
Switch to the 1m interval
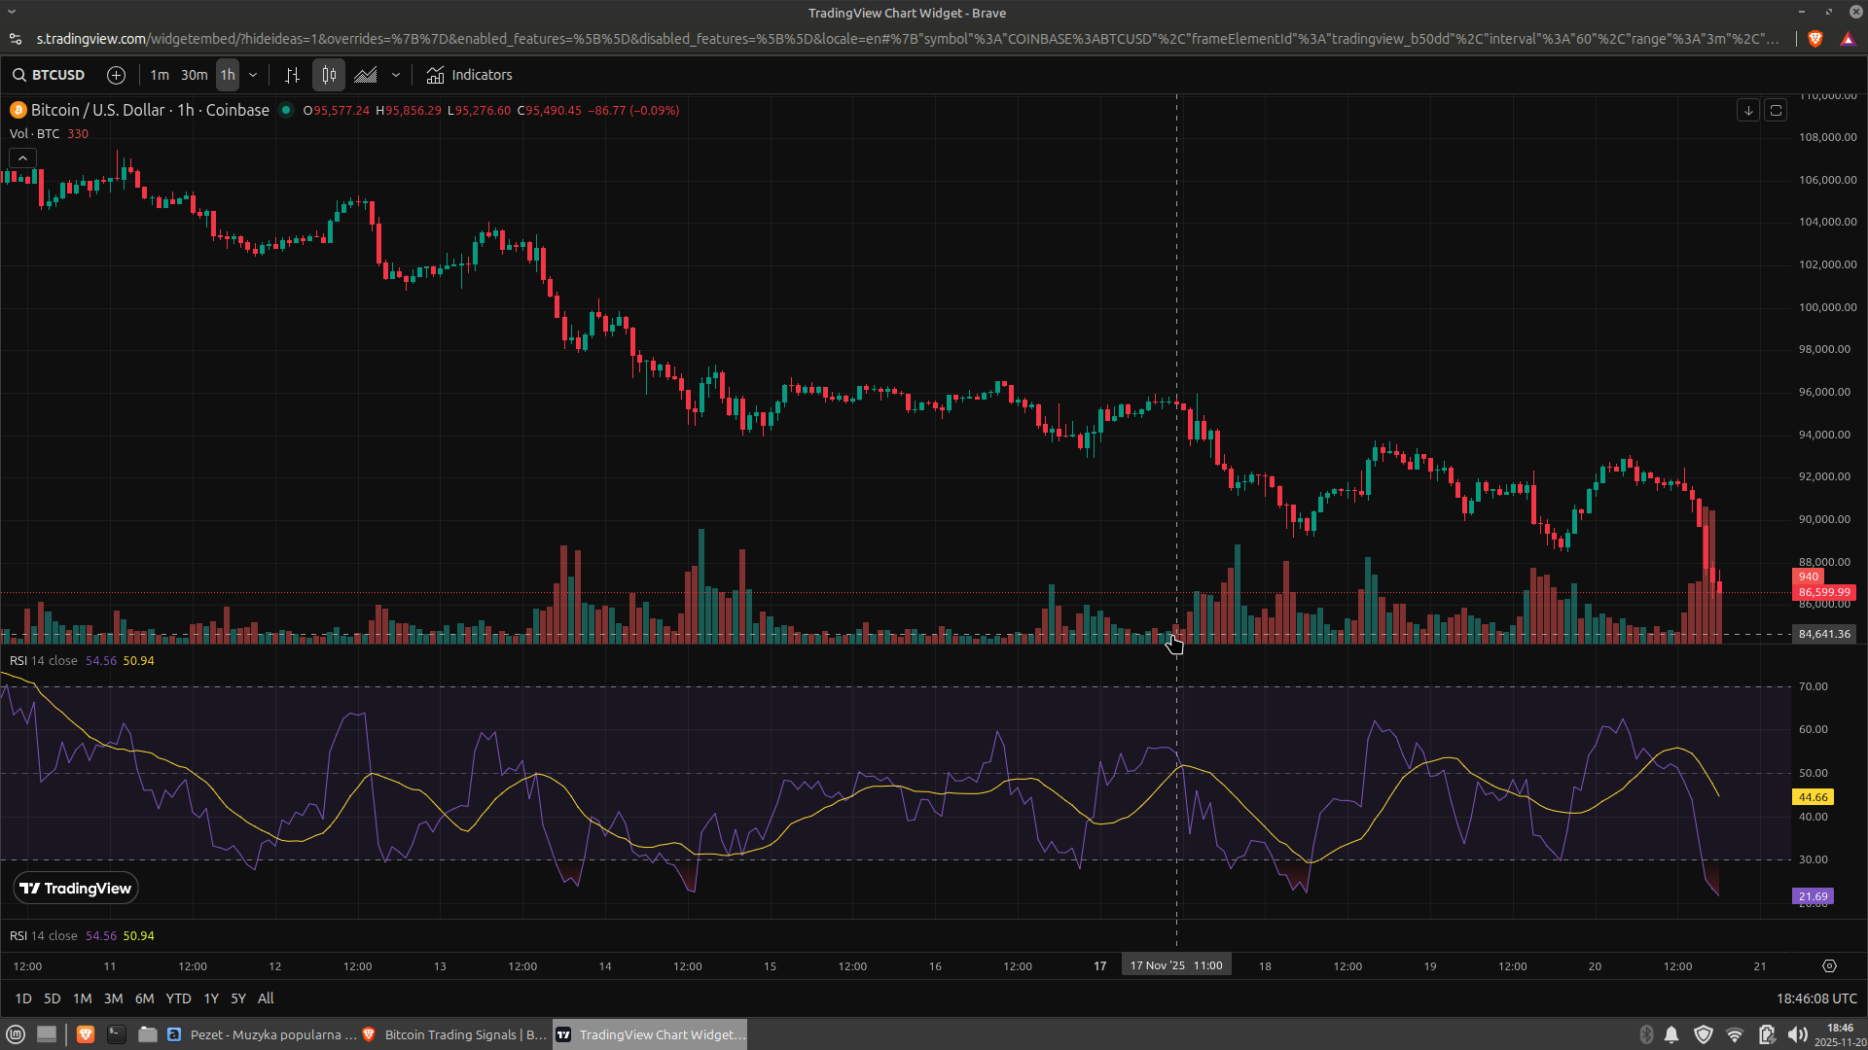pos(160,75)
